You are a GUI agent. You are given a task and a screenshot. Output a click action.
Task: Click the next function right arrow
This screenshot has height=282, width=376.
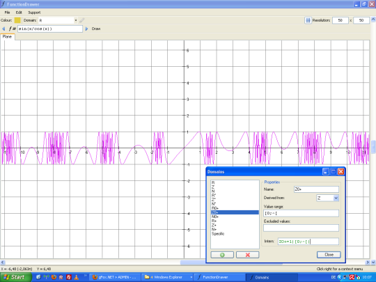coord(87,29)
